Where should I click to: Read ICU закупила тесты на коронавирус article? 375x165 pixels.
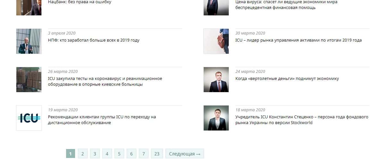[105, 82]
